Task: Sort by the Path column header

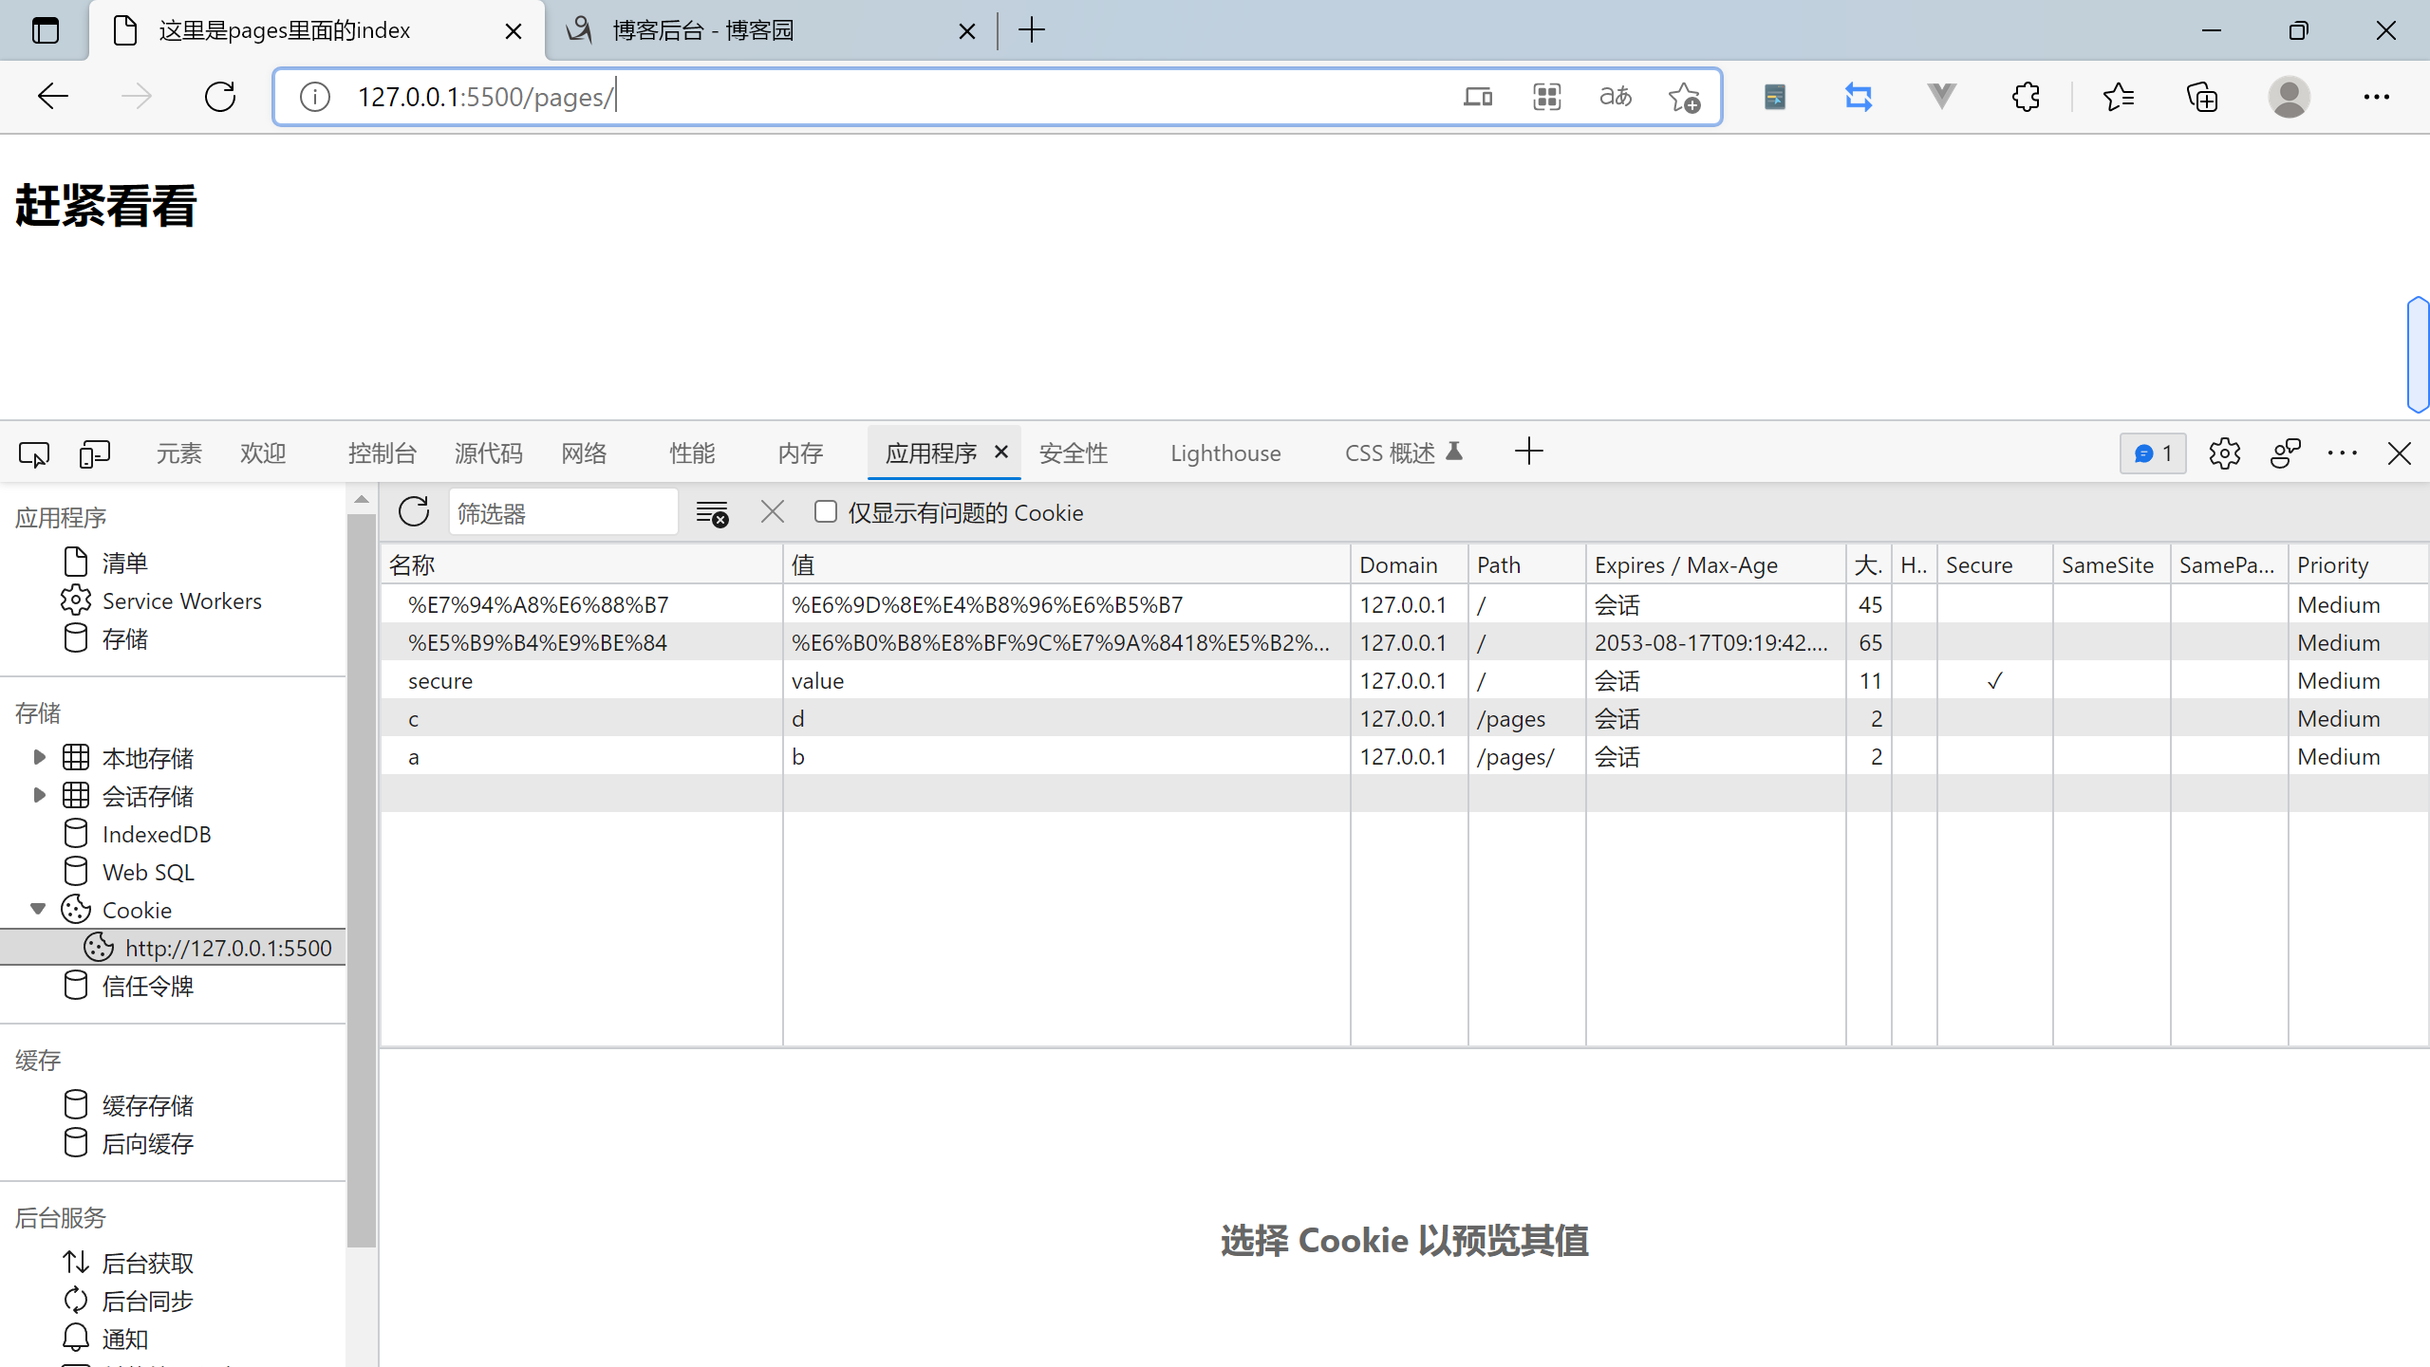Action: pos(1526,564)
